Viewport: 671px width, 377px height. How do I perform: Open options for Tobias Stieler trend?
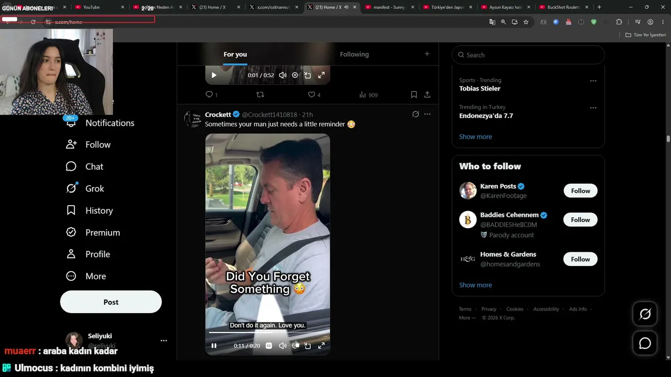tap(593, 81)
